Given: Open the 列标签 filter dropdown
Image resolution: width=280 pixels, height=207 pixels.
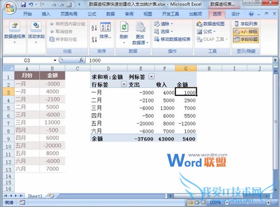Looking at the screenshot, I should click(x=151, y=77).
